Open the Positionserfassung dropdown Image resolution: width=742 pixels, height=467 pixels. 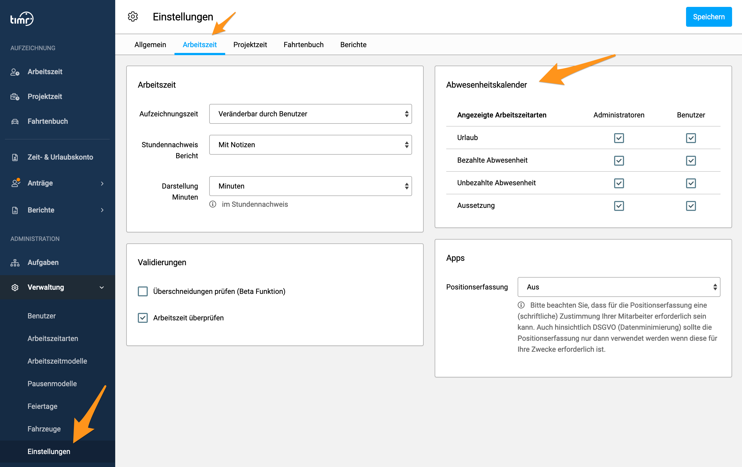pos(619,287)
